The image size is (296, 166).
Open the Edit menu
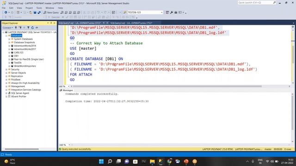pos(11,8)
